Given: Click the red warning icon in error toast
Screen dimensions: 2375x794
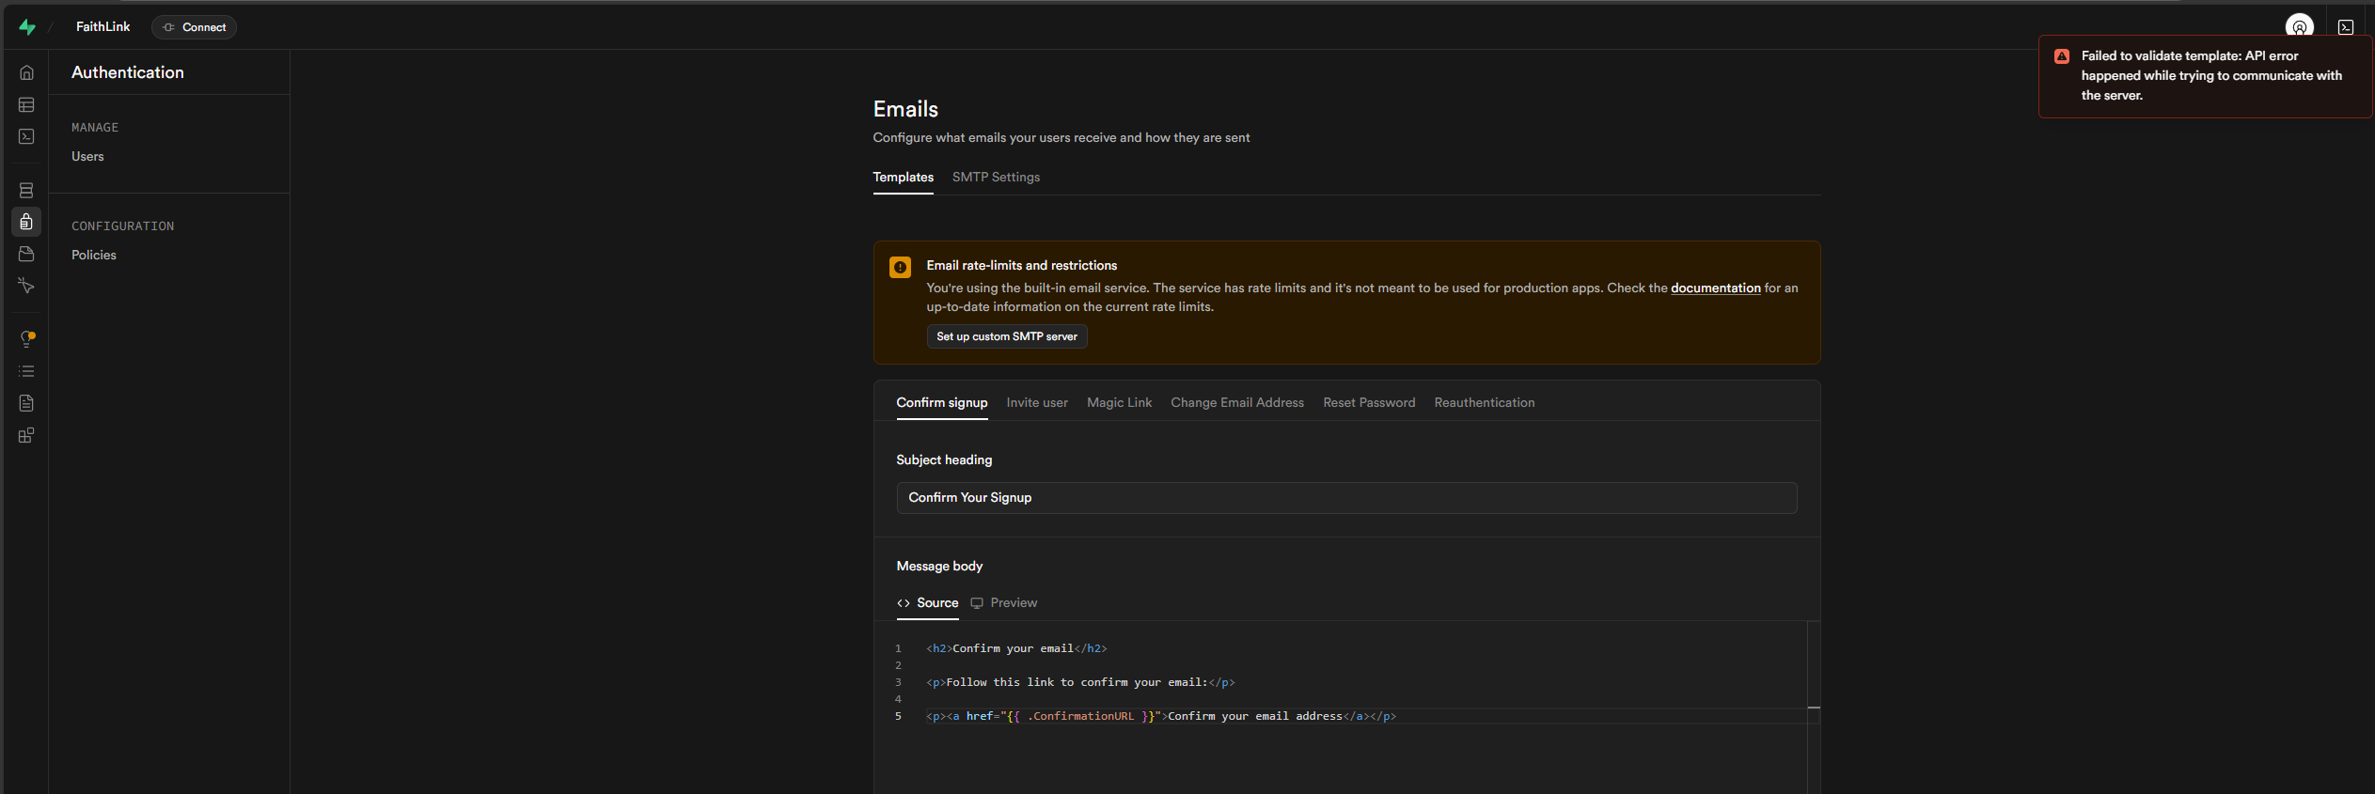Looking at the screenshot, I should 2061,56.
